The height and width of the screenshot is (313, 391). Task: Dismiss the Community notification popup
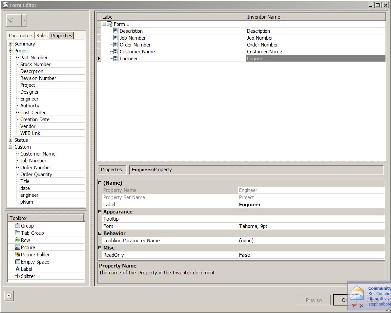[361, 306]
